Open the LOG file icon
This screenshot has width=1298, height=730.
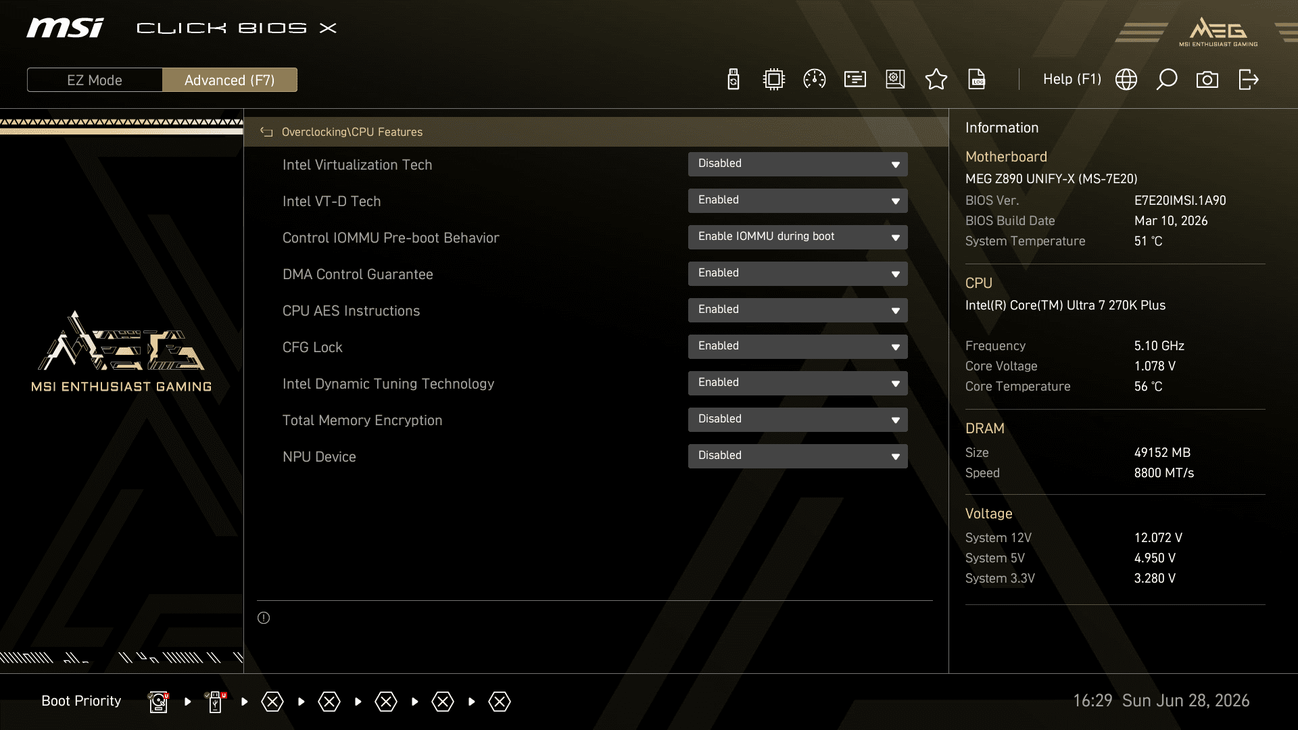[x=977, y=80]
